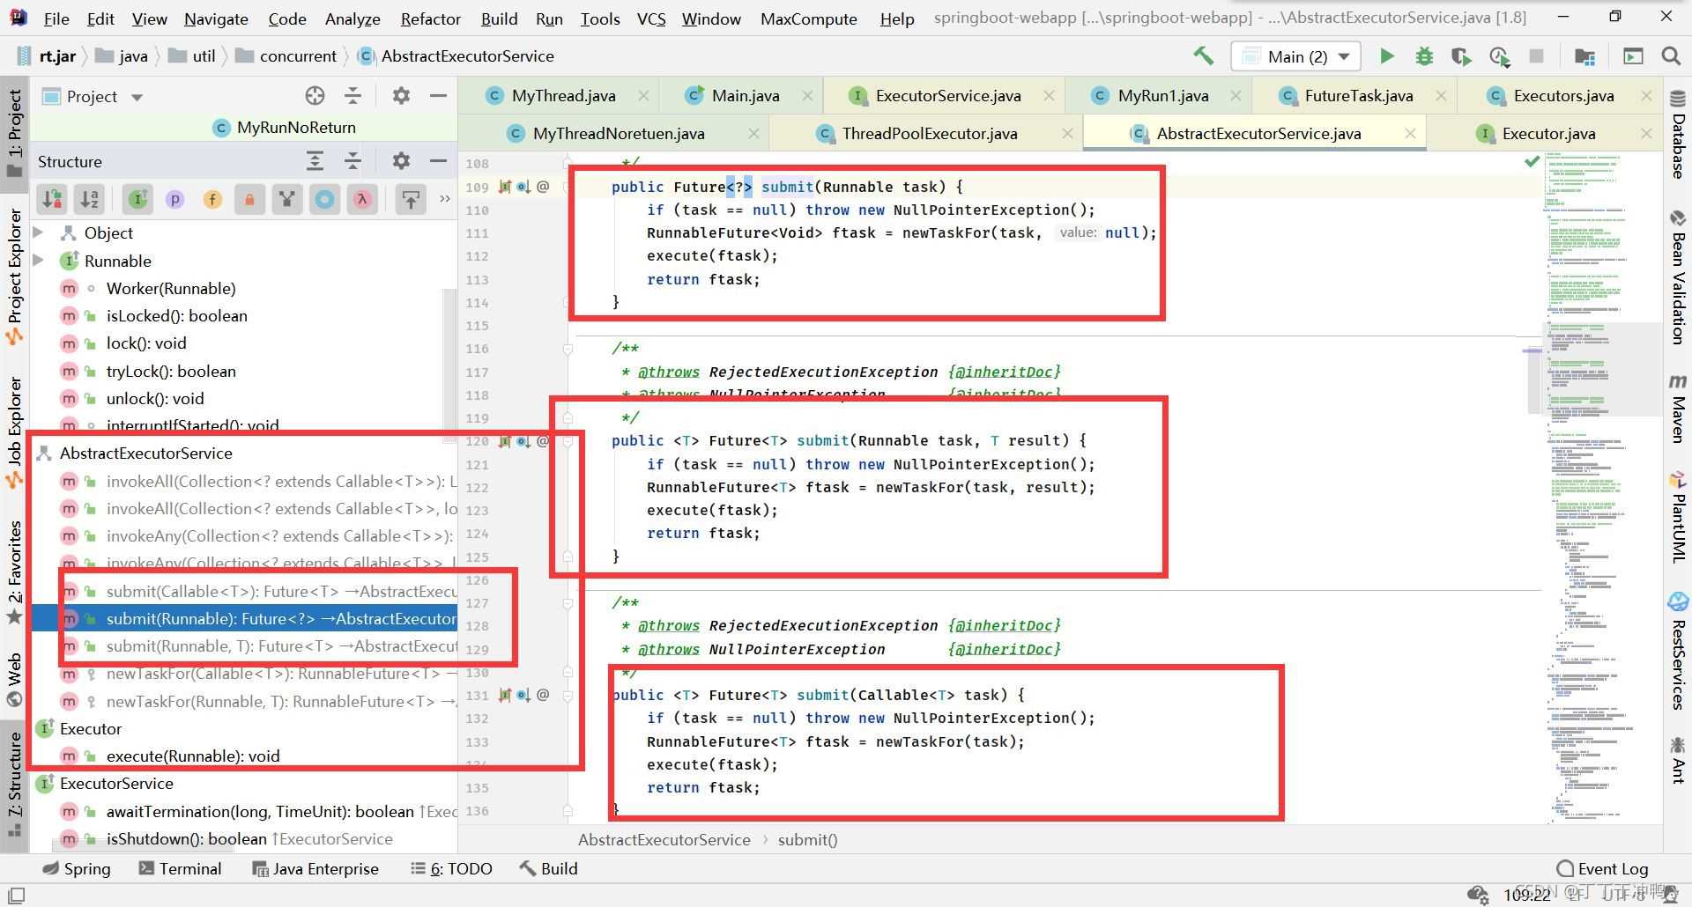Open the Main (2) run configuration dropdown

[1295, 56]
